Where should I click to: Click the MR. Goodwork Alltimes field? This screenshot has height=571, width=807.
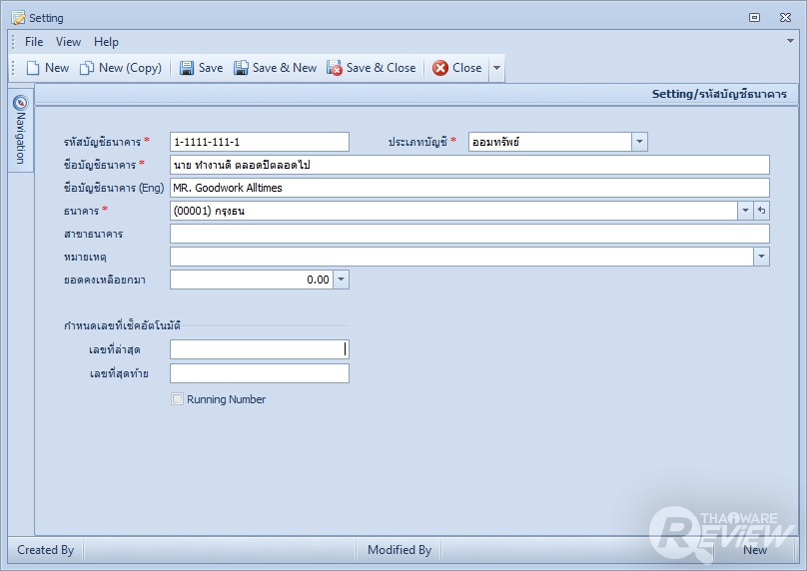(469, 188)
